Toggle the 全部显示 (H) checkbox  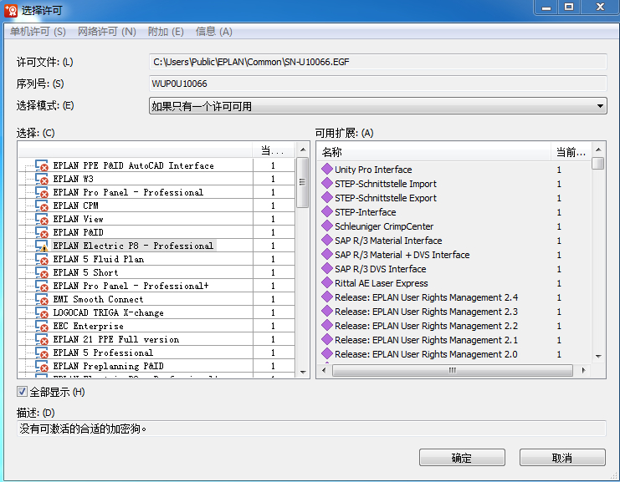[22, 392]
